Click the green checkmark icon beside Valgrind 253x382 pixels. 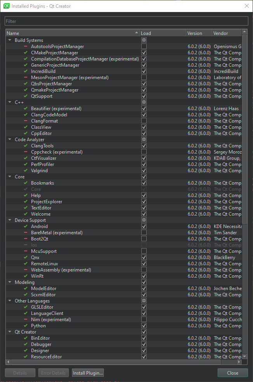click(x=26, y=171)
